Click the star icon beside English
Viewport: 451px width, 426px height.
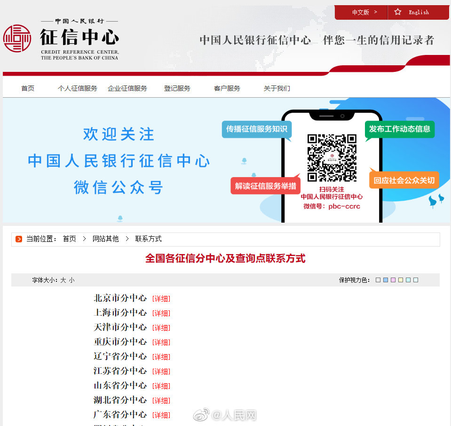tap(398, 12)
